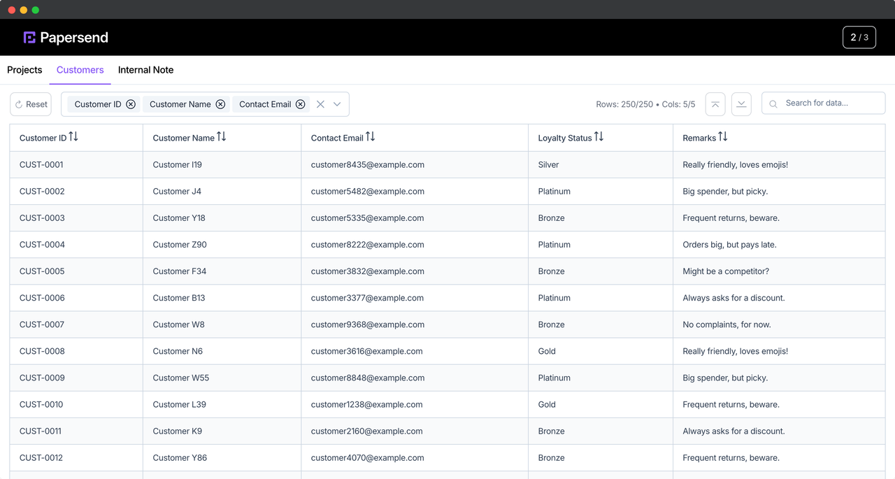Click the Reset button

(31, 104)
